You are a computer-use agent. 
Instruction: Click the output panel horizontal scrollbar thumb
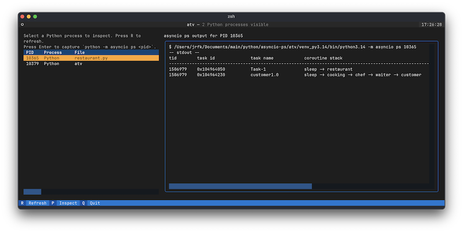click(240, 186)
